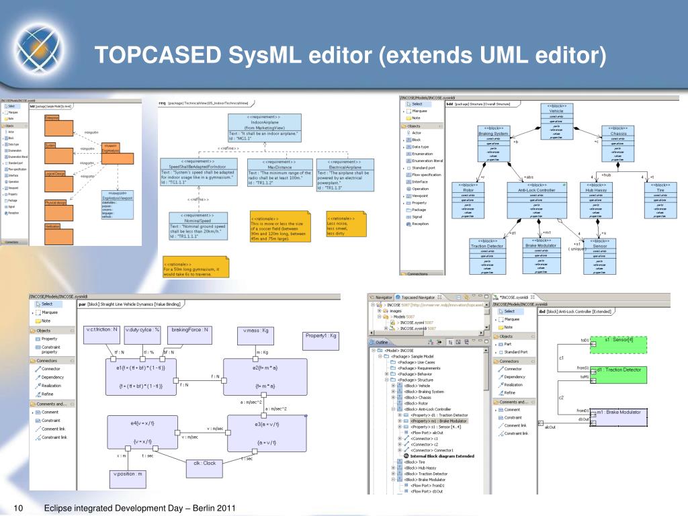
Task: Select the Viewpoint tool in the Overall Structure palette
Action: click(x=417, y=196)
